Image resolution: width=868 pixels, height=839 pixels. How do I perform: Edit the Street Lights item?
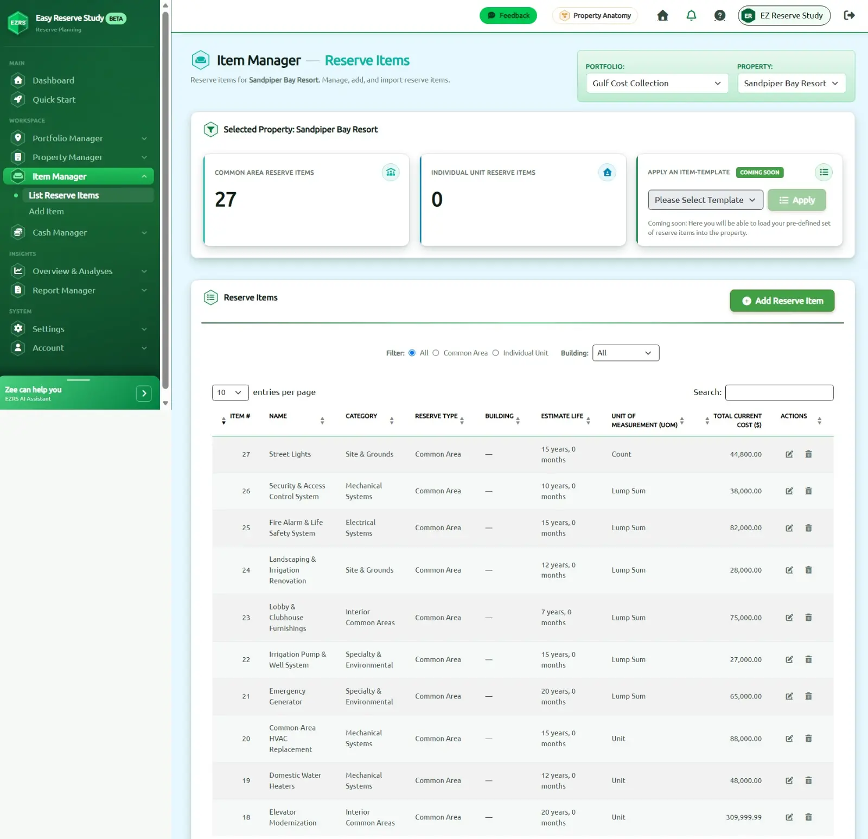(789, 454)
